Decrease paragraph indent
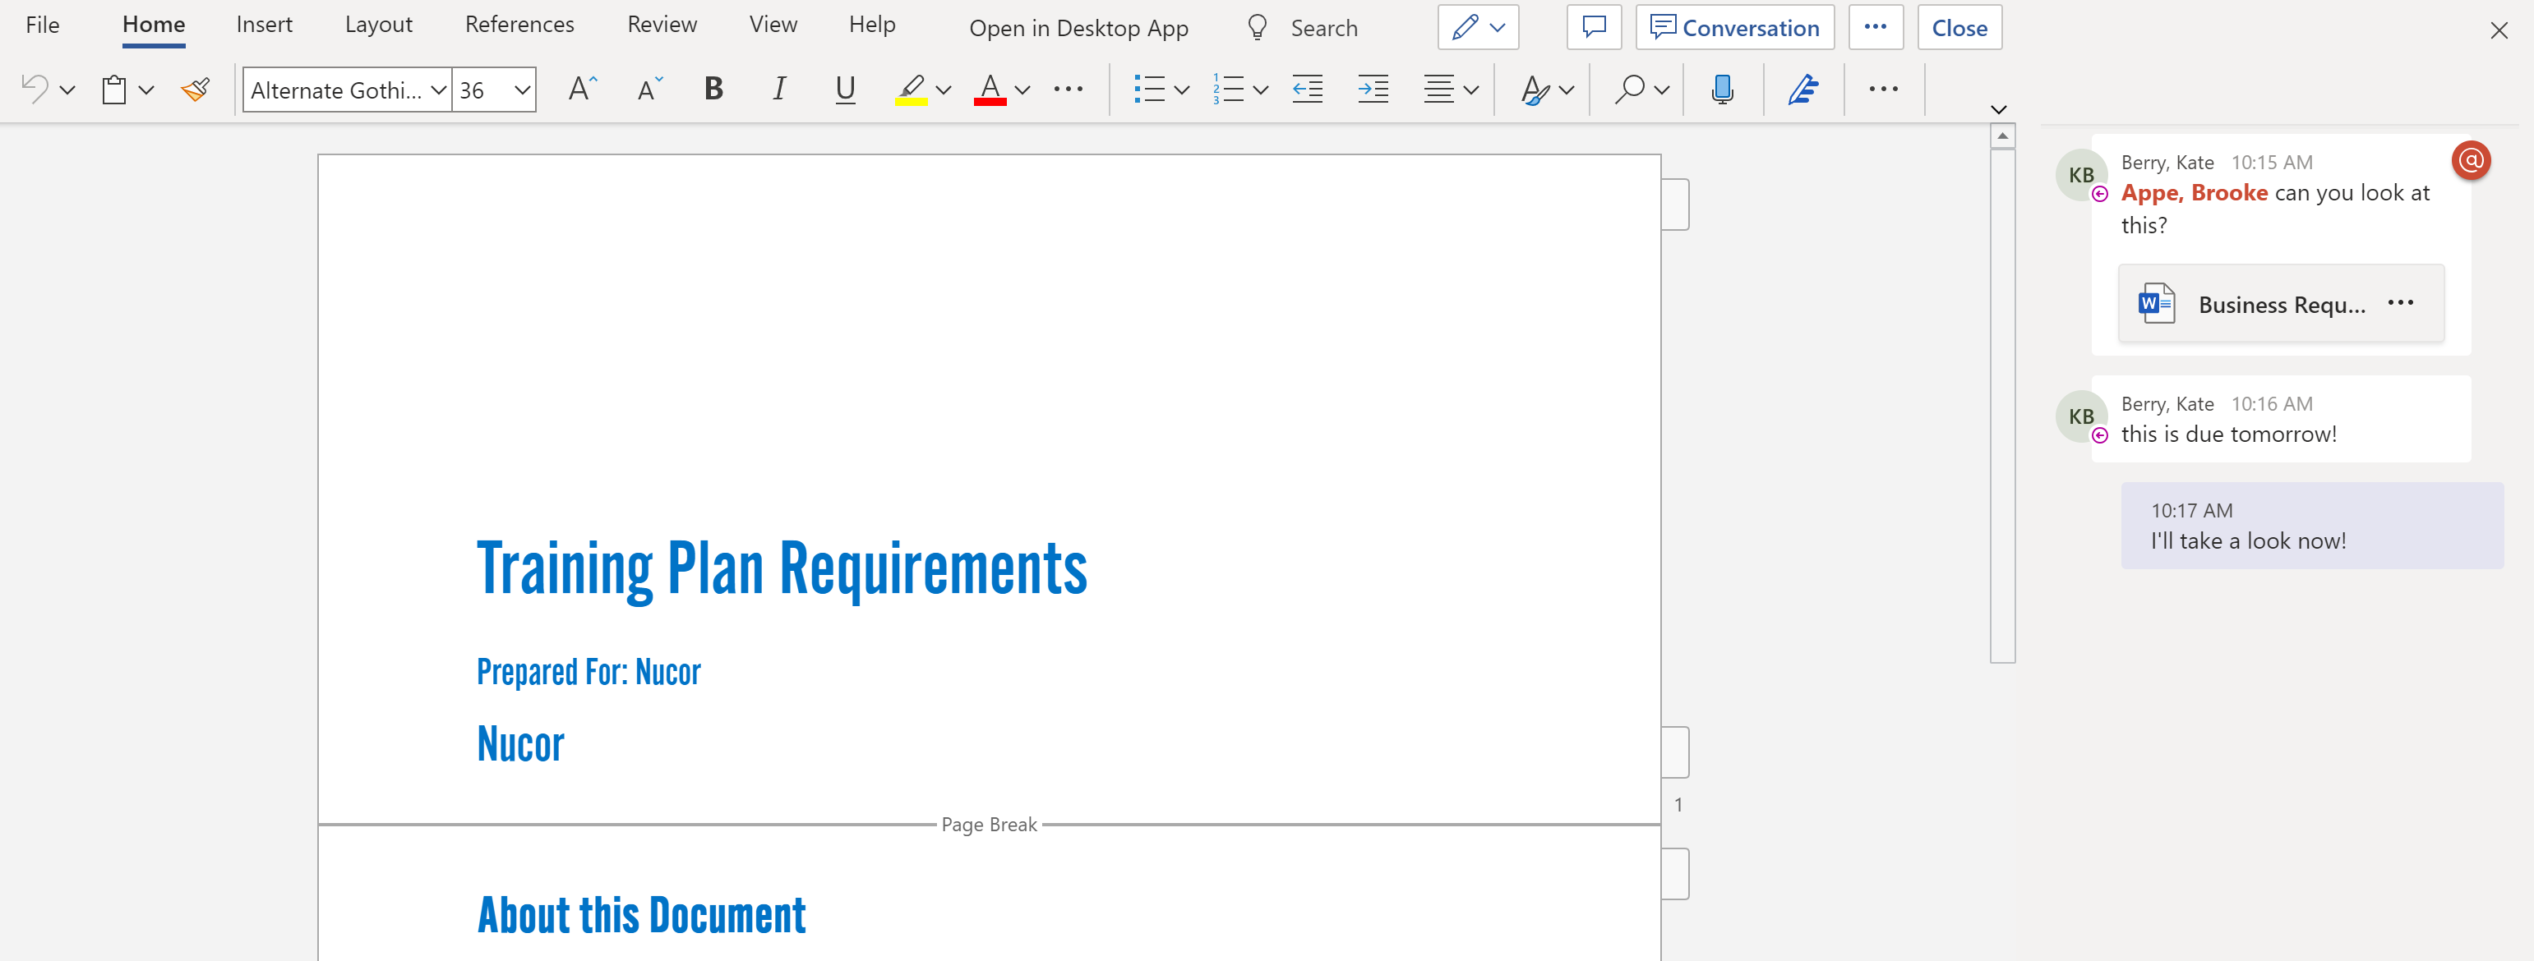 tap(1308, 90)
